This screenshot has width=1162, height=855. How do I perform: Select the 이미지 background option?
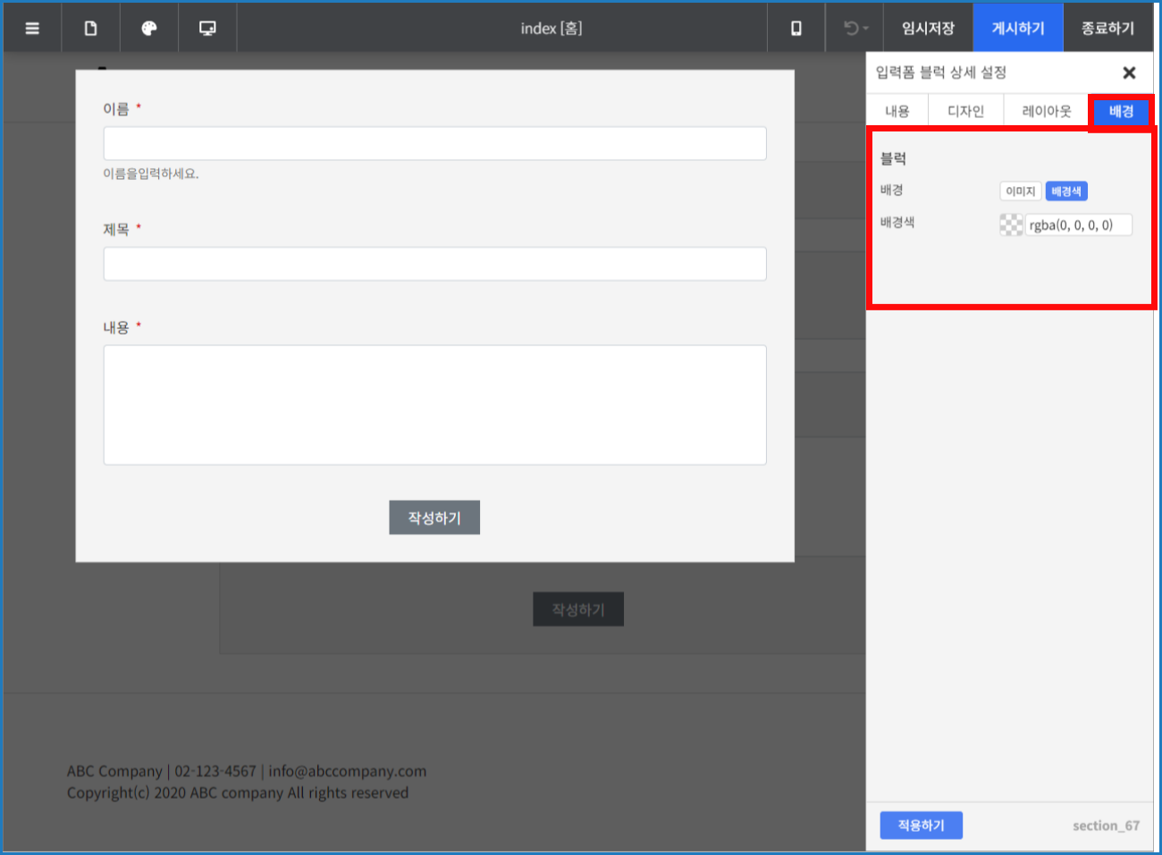coord(1020,190)
